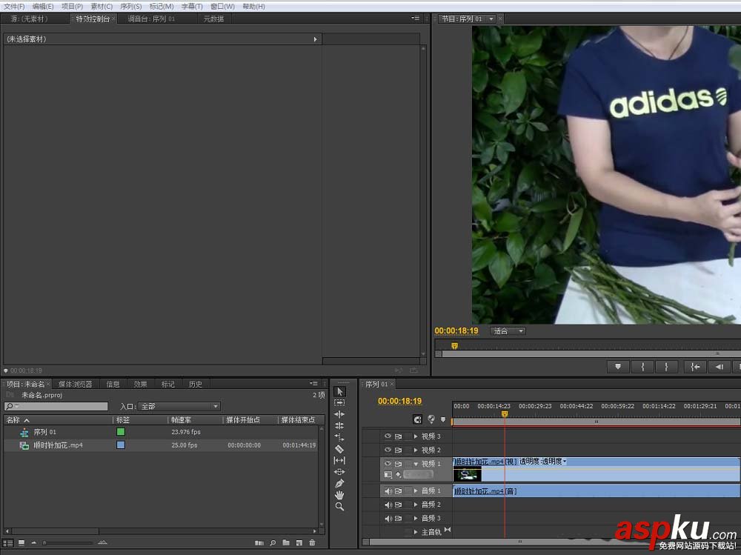The height and width of the screenshot is (555, 741).
Task: Expand track 视频 3
Action: click(416, 436)
